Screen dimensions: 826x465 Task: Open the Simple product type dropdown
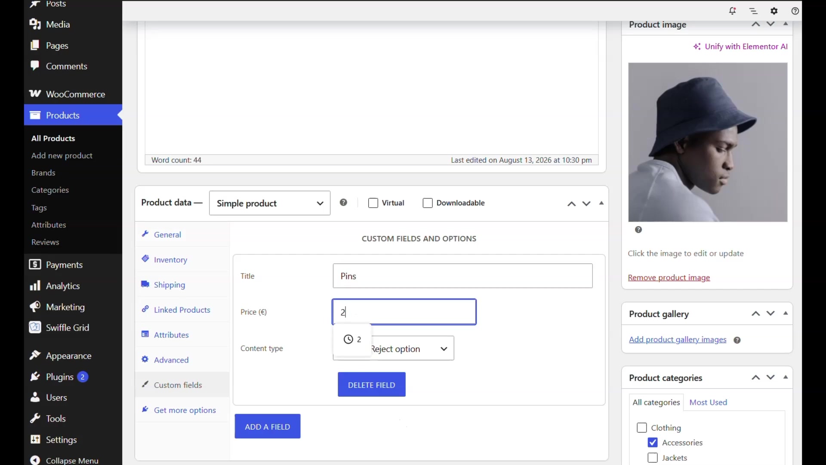[270, 203]
